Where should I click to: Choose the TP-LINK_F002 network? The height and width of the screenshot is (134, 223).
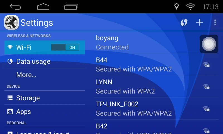tap(156, 109)
